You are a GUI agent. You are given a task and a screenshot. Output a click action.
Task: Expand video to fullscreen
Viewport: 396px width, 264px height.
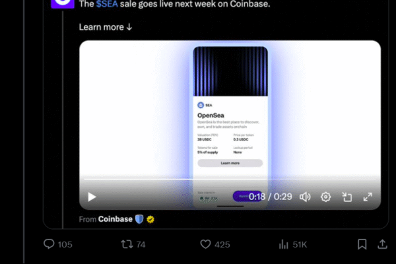click(368, 197)
